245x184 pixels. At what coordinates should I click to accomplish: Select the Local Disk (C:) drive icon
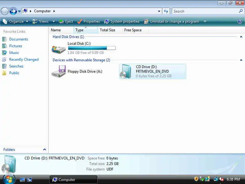tap(58, 50)
